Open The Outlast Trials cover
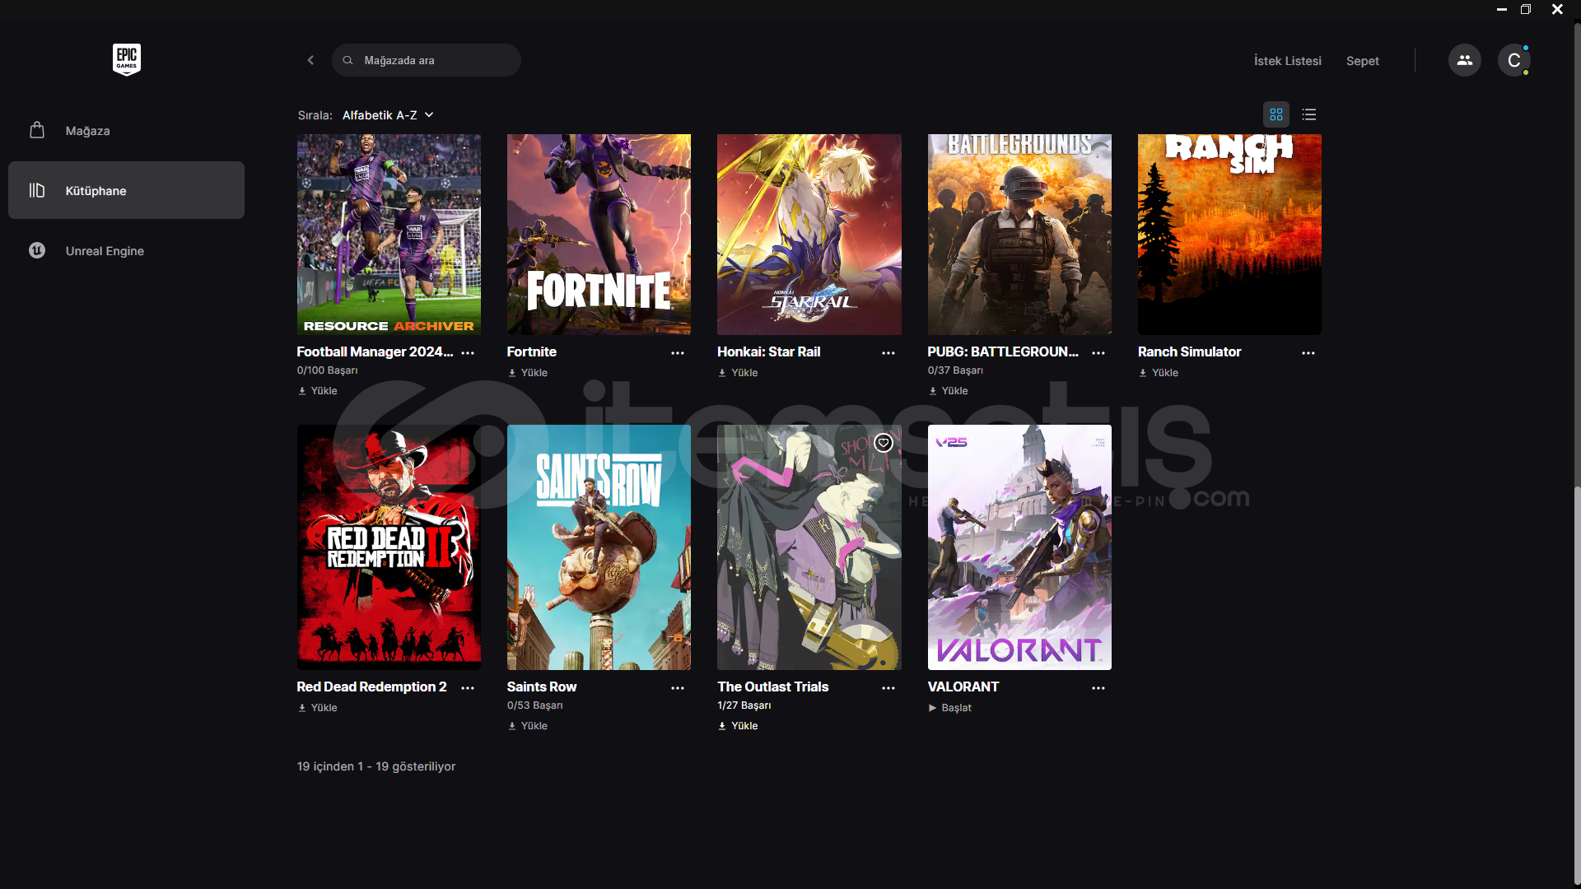The height and width of the screenshot is (889, 1581). (809, 547)
